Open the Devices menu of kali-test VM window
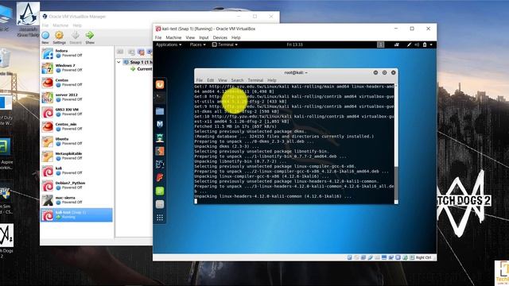The width and height of the screenshot is (509, 286). (220, 37)
